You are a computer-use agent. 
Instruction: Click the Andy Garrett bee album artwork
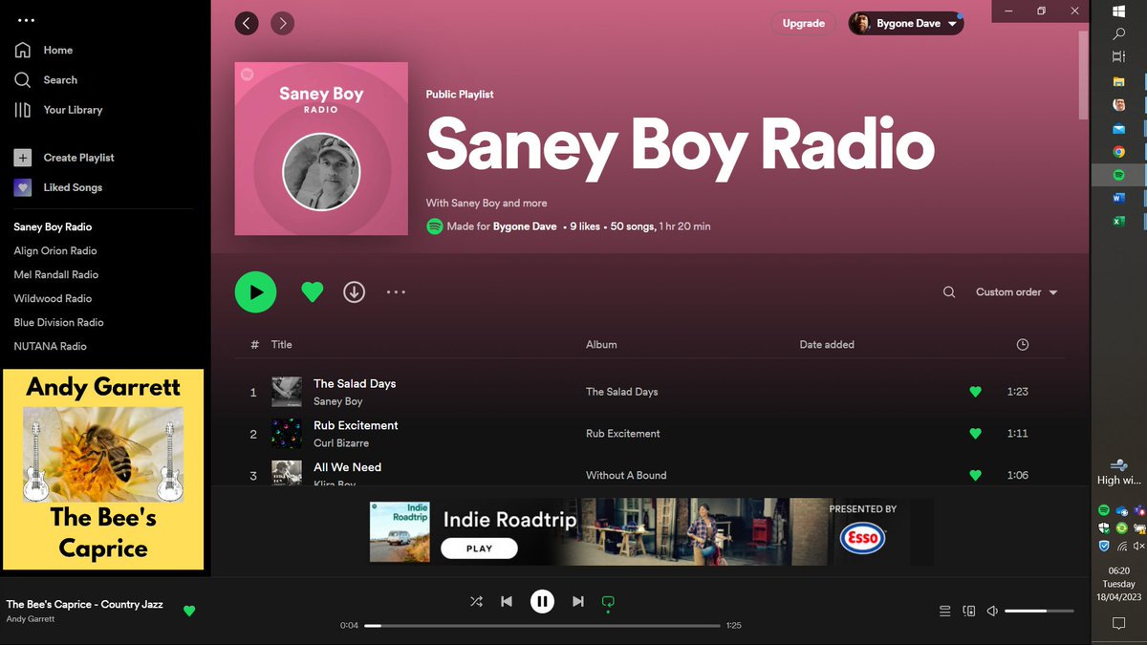pyautogui.click(x=102, y=467)
